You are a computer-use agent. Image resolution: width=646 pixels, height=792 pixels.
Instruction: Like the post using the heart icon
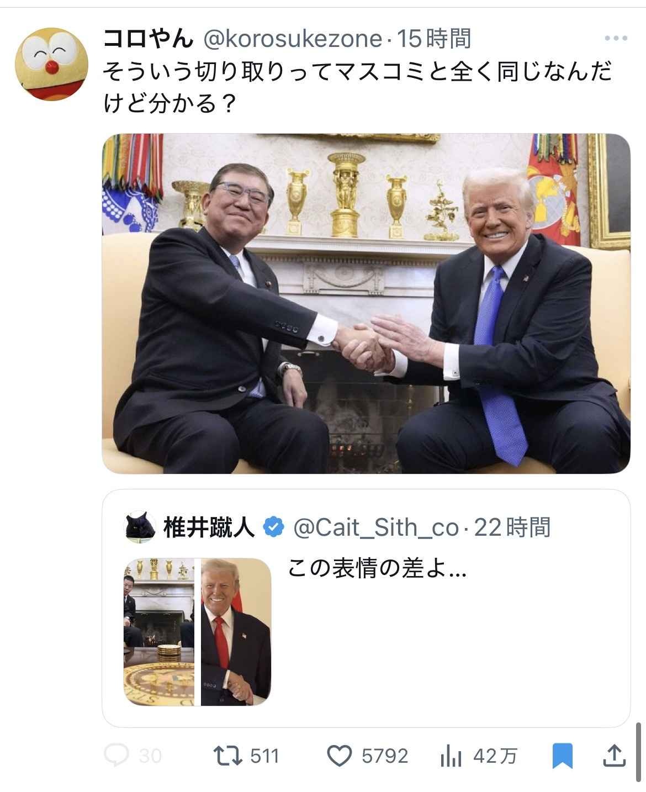[x=340, y=755]
